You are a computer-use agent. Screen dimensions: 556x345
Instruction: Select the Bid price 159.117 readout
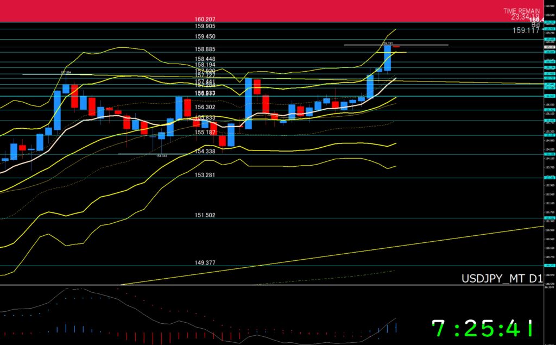(526, 30)
